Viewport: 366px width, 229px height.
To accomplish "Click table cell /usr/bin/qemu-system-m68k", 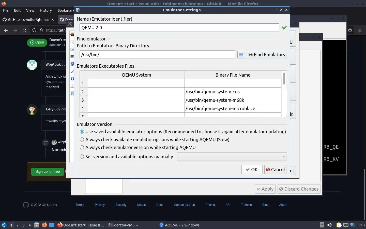I will click(x=233, y=100).
